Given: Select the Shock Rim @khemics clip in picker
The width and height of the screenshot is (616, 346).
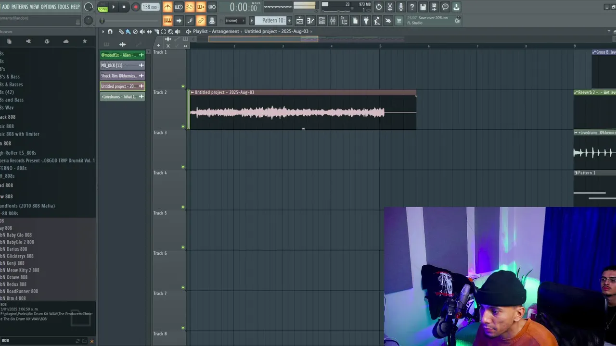Looking at the screenshot, I should (122, 75).
